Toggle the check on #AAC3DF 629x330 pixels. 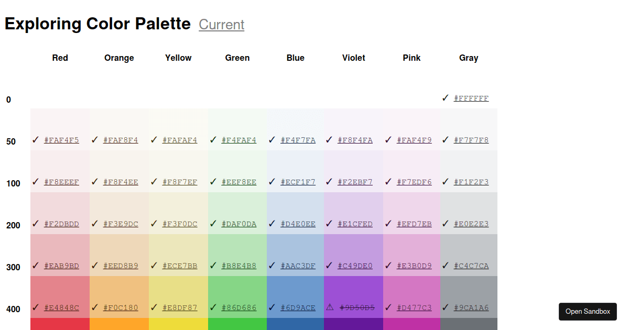click(272, 266)
